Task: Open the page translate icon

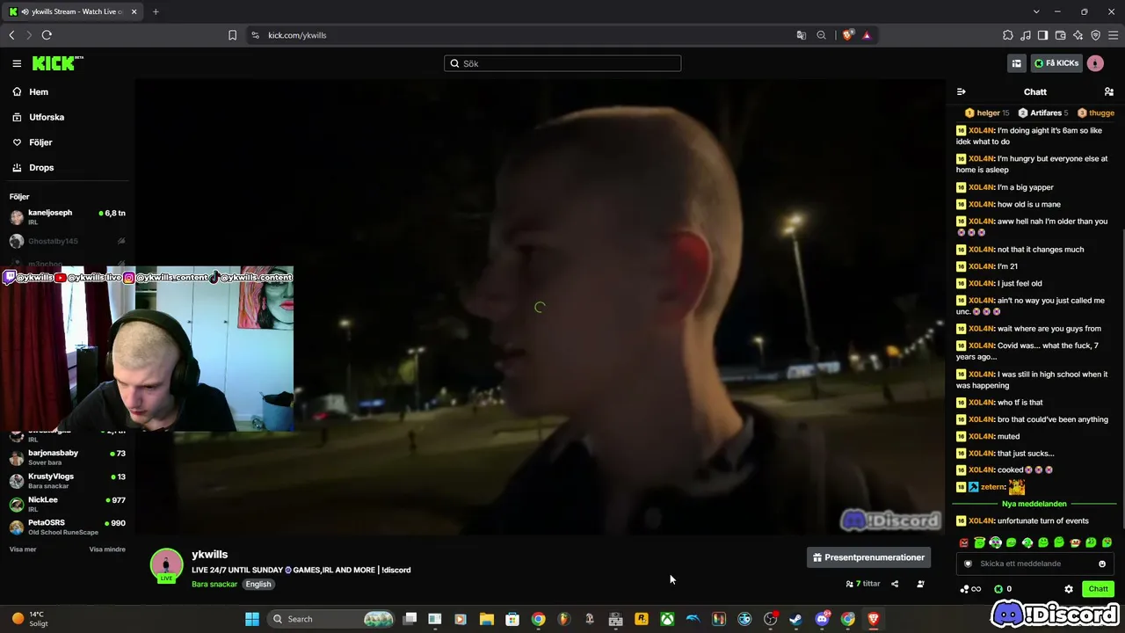Action: click(x=802, y=35)
